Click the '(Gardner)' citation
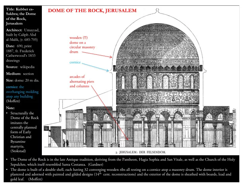Image resolution: width=243 pixels, height=188 pixels. 96,164
